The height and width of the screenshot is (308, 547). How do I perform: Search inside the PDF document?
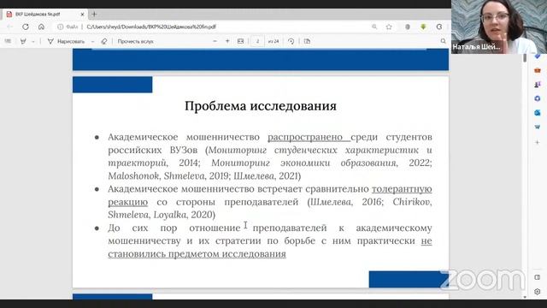pyautogui.click(x=443, y=41)
